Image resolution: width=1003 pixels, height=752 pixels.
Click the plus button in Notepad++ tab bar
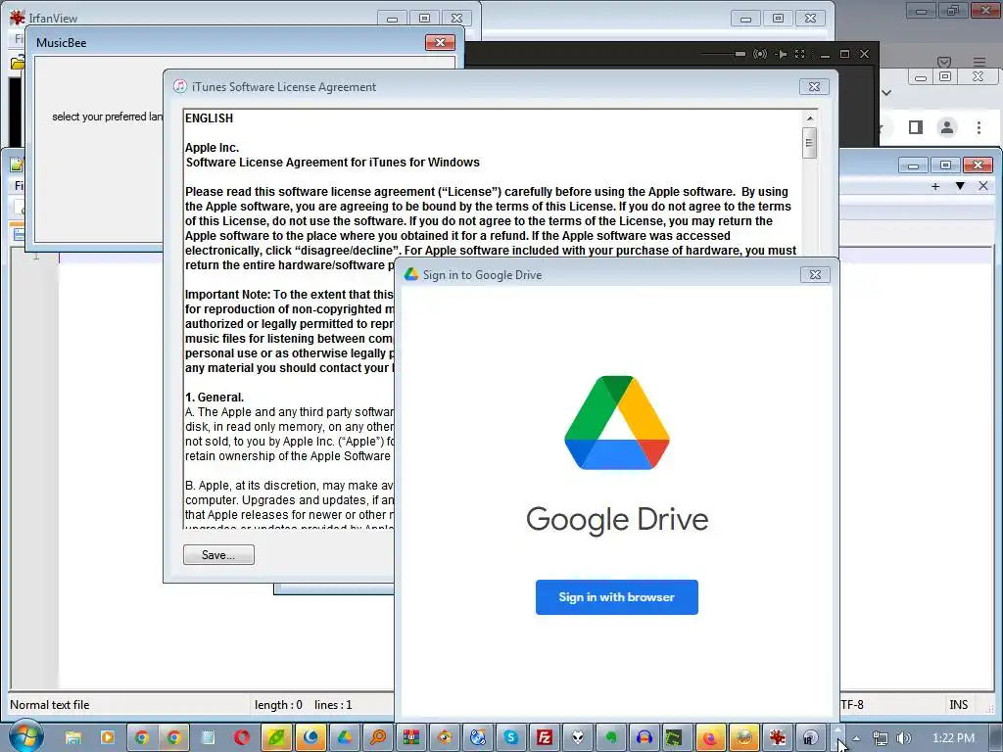pyautogui.click(x=935, y=186)
